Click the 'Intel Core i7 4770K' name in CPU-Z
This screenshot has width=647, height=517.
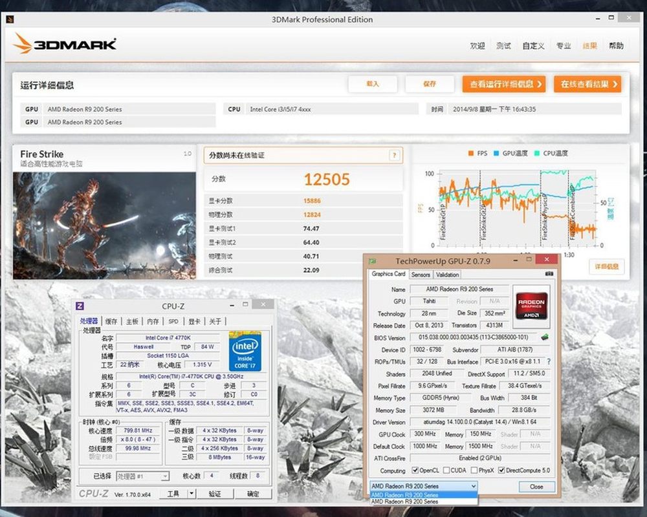(168, 337)
